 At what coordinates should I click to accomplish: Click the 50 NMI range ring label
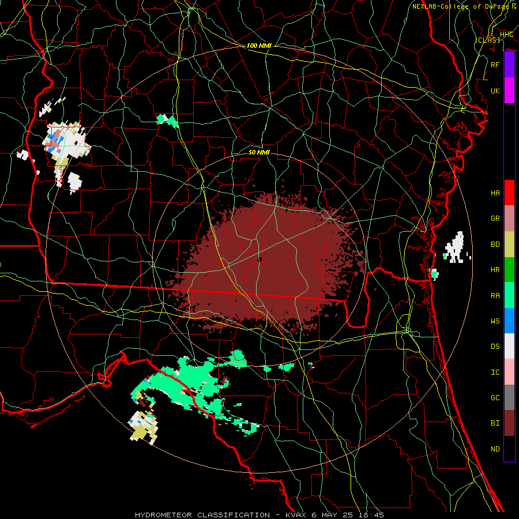click(x=259, y=152)
